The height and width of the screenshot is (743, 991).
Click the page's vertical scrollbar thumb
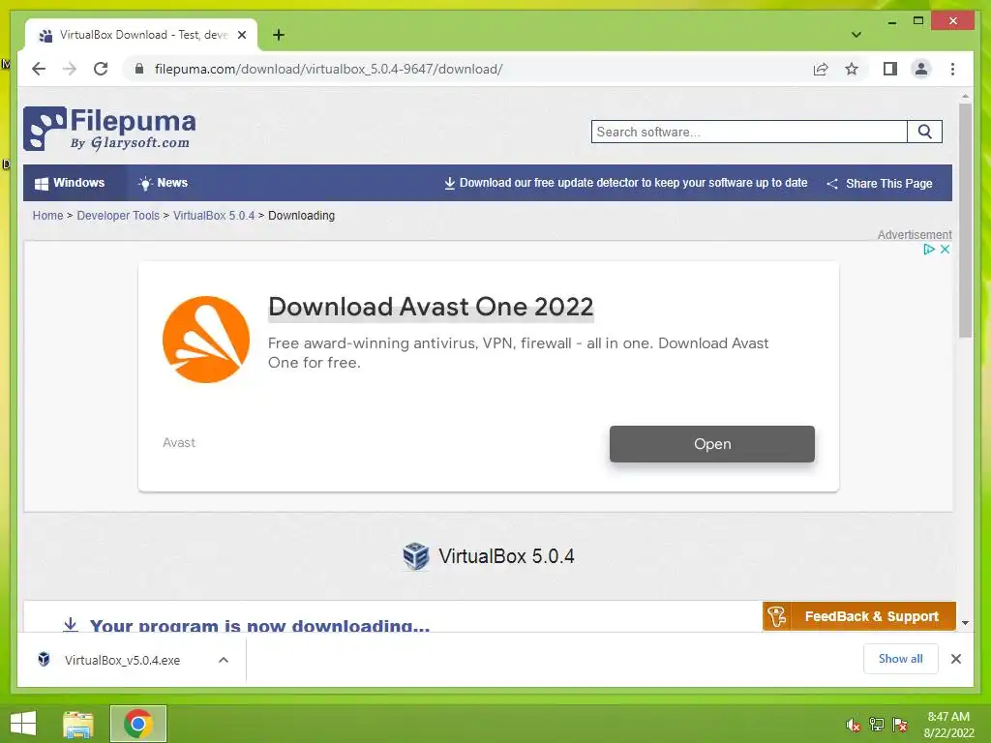pyautogui.click(x=965, y=222)
